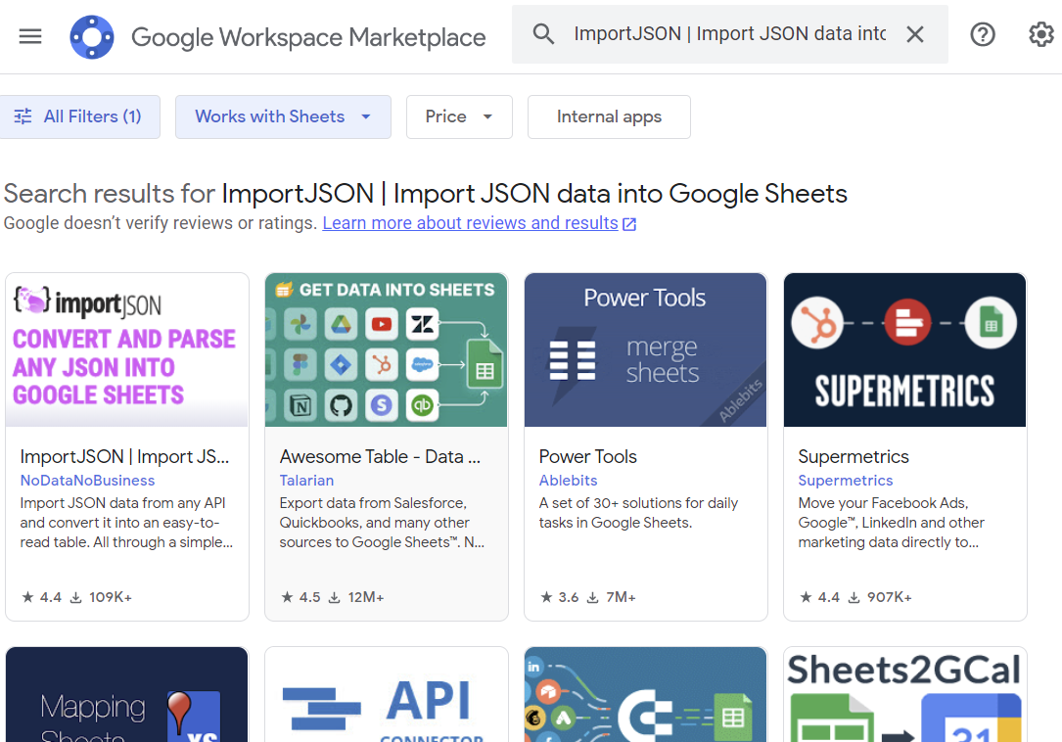Open the ImportJSON | Import JS... title

point(124,457)
